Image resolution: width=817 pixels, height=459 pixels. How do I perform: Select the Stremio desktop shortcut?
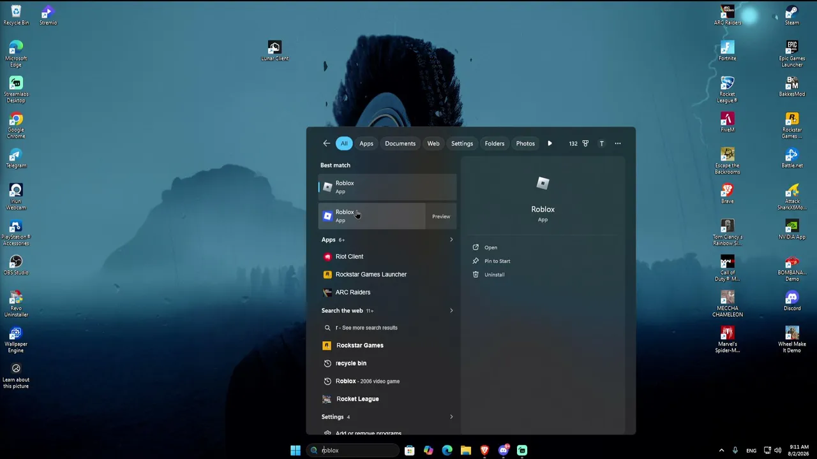click(48, 15)
